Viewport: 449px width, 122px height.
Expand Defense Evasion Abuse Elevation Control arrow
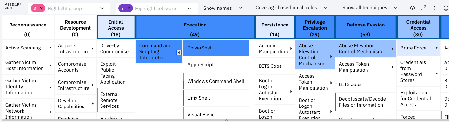393,49
